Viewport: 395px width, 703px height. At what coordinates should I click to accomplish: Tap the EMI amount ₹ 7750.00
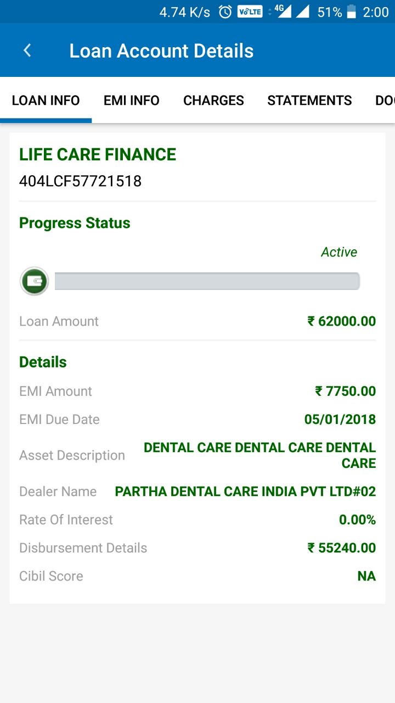pyautogui.click(x=346, y=391)
